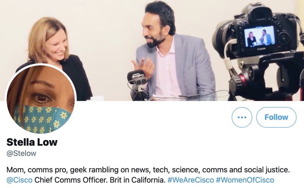Screen dimensions: 304x188
Task: View Stella Low's circular profile picture
Action: [x=41, y=99]
